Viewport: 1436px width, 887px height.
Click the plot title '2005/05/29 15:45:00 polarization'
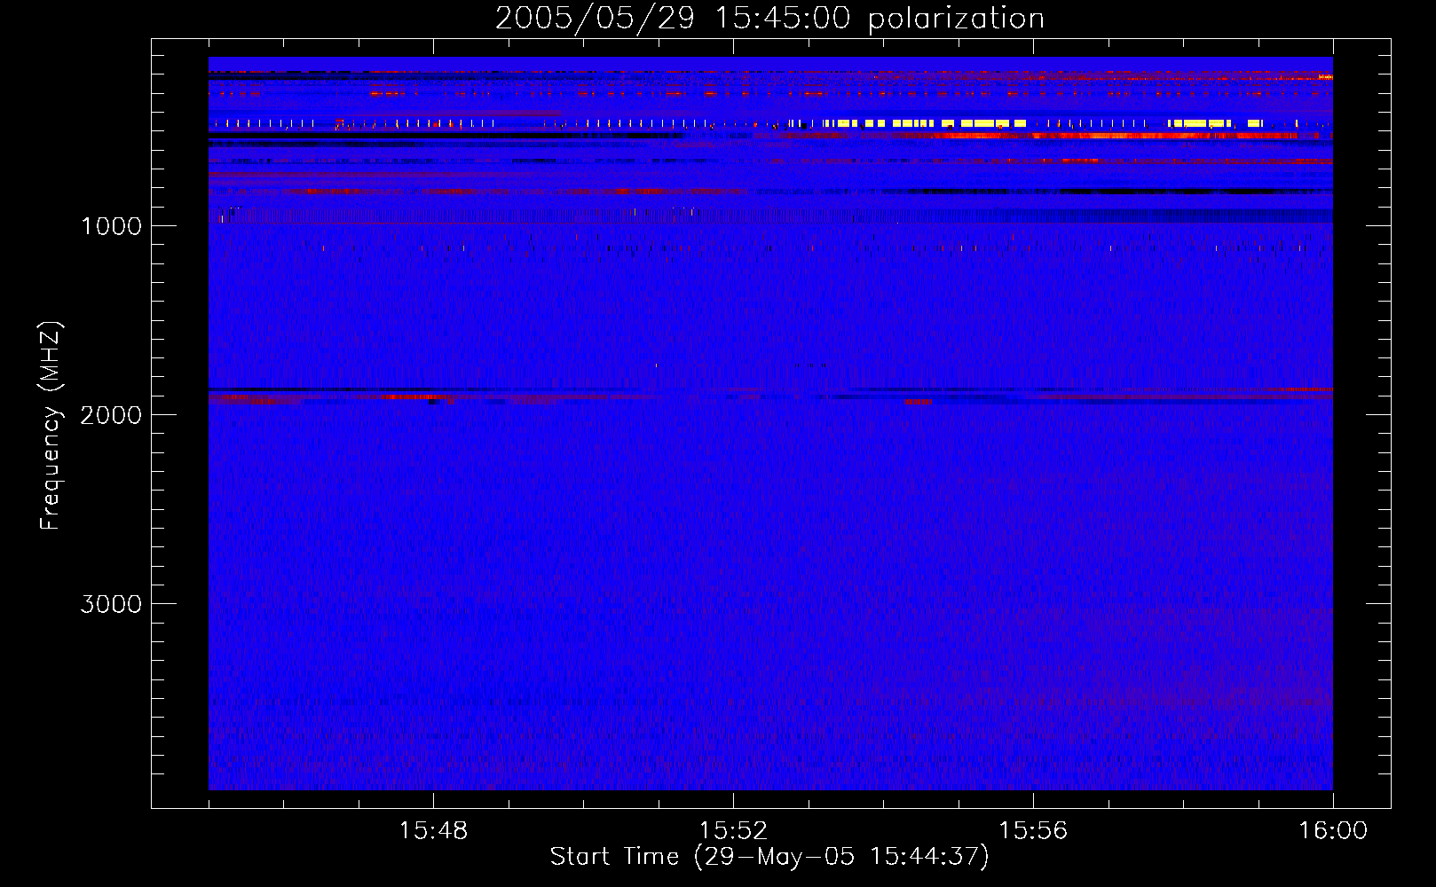[x=769, y=19]
